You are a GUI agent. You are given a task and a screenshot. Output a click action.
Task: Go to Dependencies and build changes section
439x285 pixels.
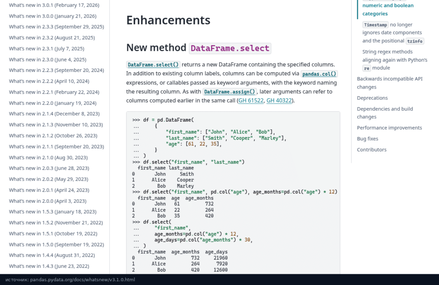(x=385, y=113)
